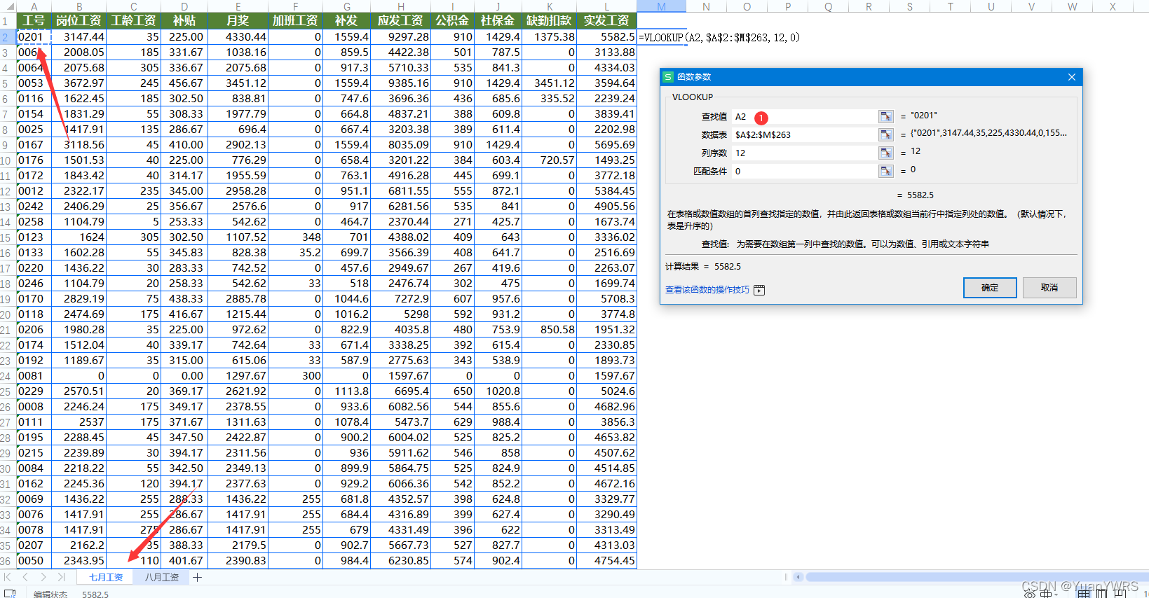Select cell with value 4754.45
Viewport: 1149px width, 598px height.
606,561
